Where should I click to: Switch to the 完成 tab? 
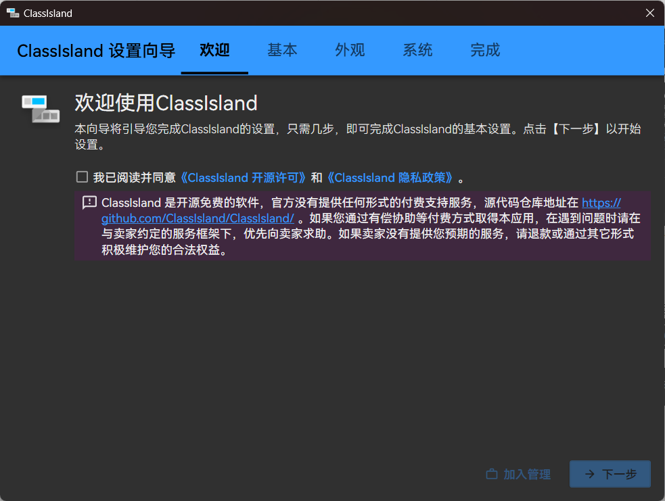tap(485, 50)
